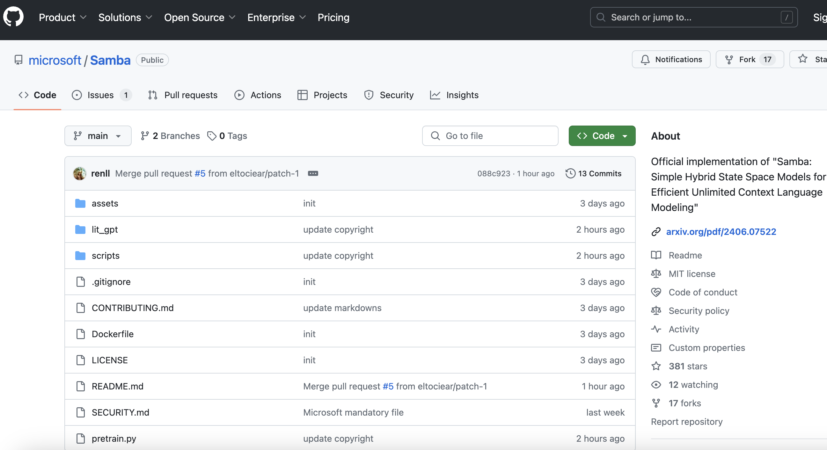Open the Pull requests tab
This screenshot has height=450, width=827.
(x=183, y=95)
